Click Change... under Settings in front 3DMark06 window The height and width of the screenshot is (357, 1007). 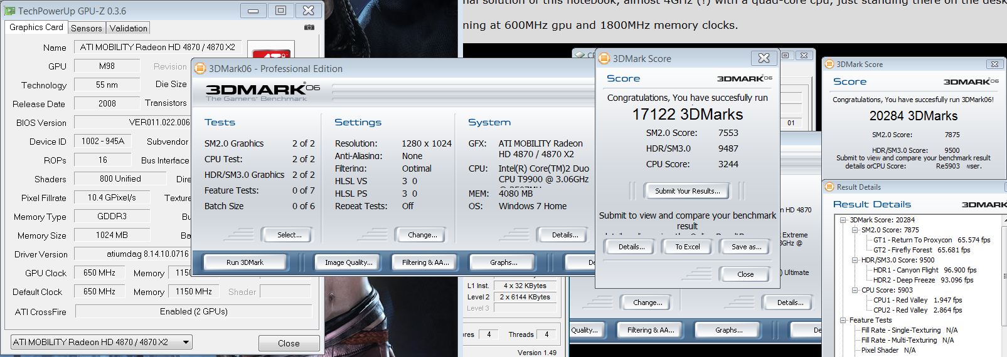pyautogui.click(x=422, y=235)
